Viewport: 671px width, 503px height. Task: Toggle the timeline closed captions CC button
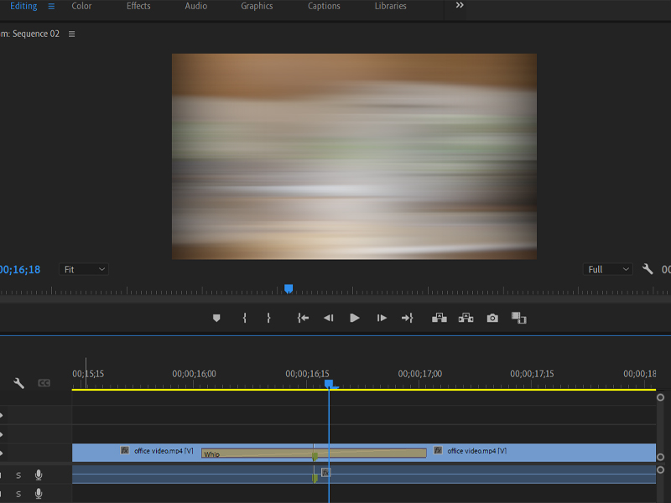(x=44, y=383)
